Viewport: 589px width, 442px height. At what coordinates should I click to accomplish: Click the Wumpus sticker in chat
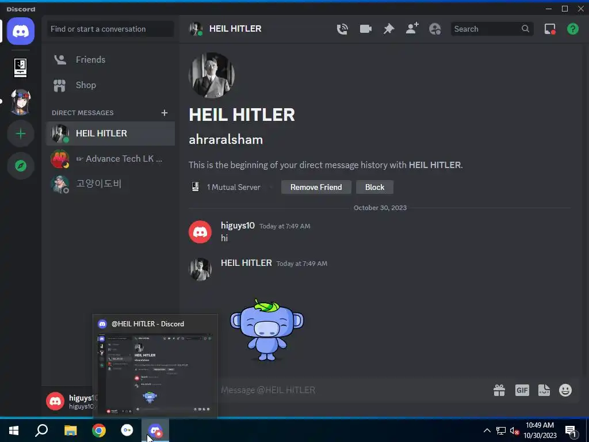tap(266, 330)
